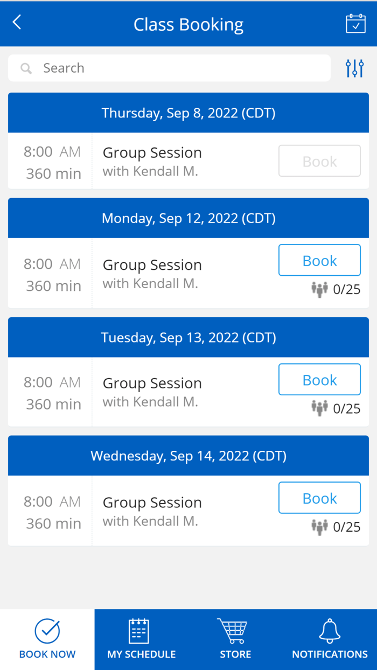Screen dimensions: 377x670
Task: Switch to the My Schedule tab
Action: [141, 639]
